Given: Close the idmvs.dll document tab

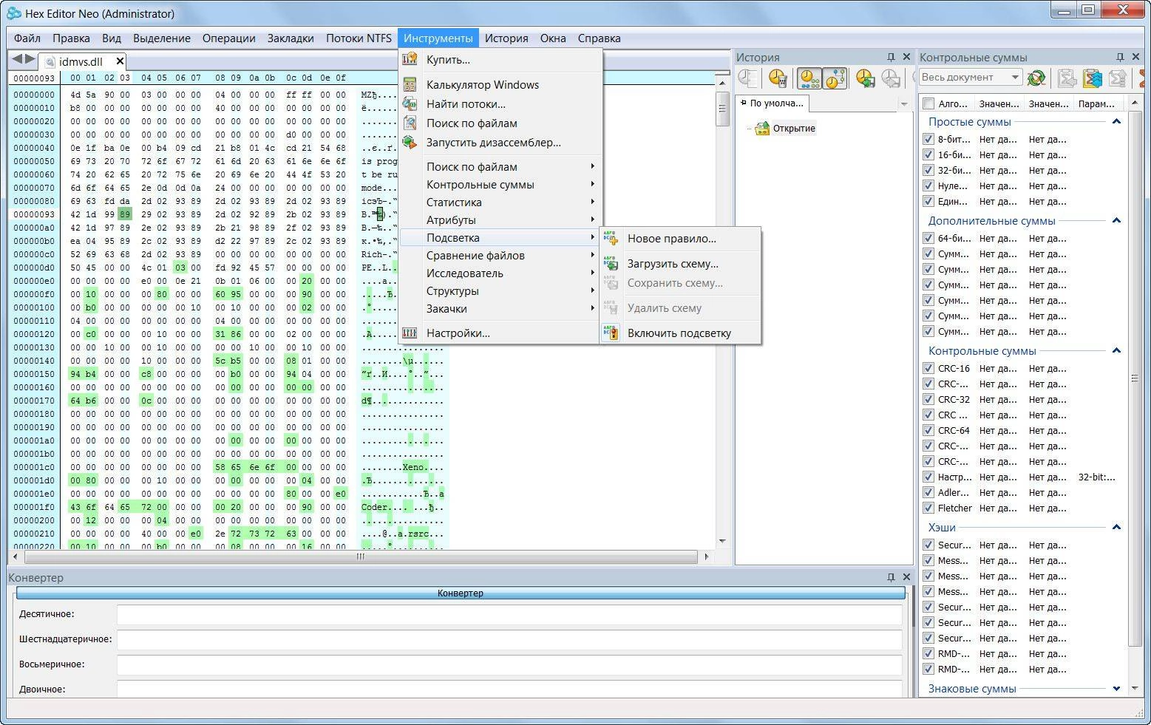Looking at the screenshot, I should coord(120,61).
